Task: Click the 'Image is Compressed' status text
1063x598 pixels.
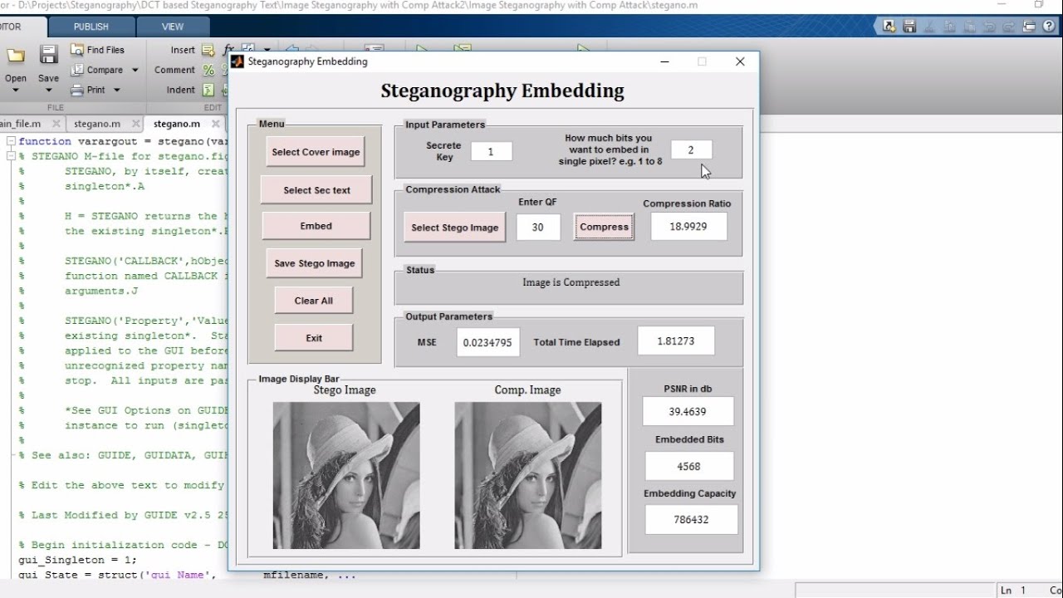Action: point(571,282)
